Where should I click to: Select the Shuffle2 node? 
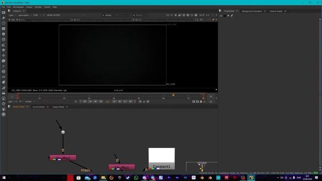pos(63,158)
